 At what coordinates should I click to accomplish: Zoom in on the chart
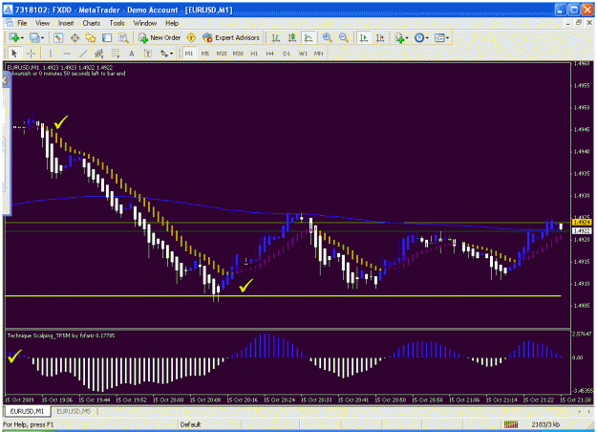coord(327,37)
